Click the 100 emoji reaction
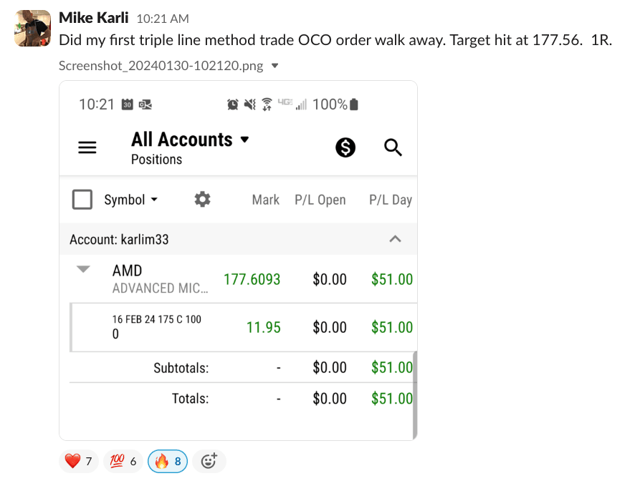Image resolution: width=635 pixels, height=481 pixels. coord(123,462)
